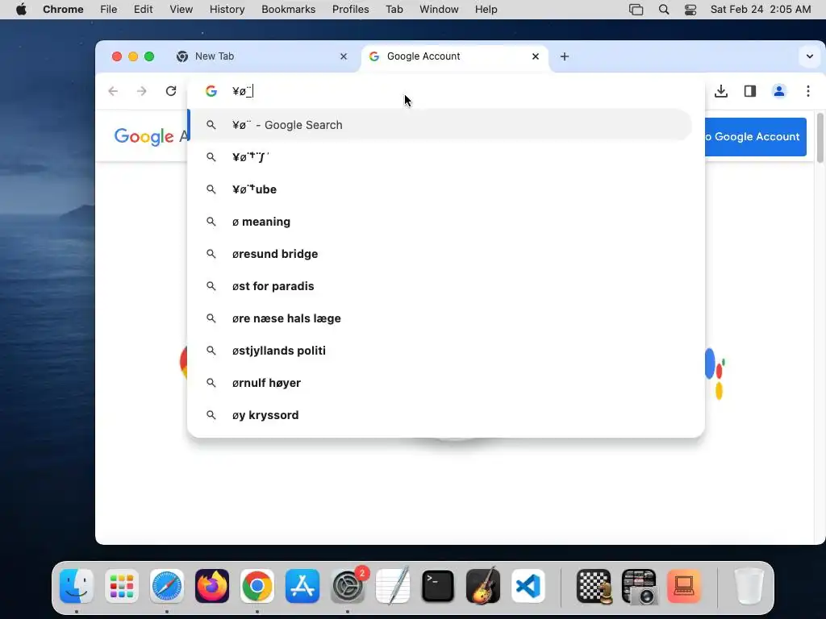826x619 pixels.
Task: Open the File menu
Action: click(x=109, y=10)
